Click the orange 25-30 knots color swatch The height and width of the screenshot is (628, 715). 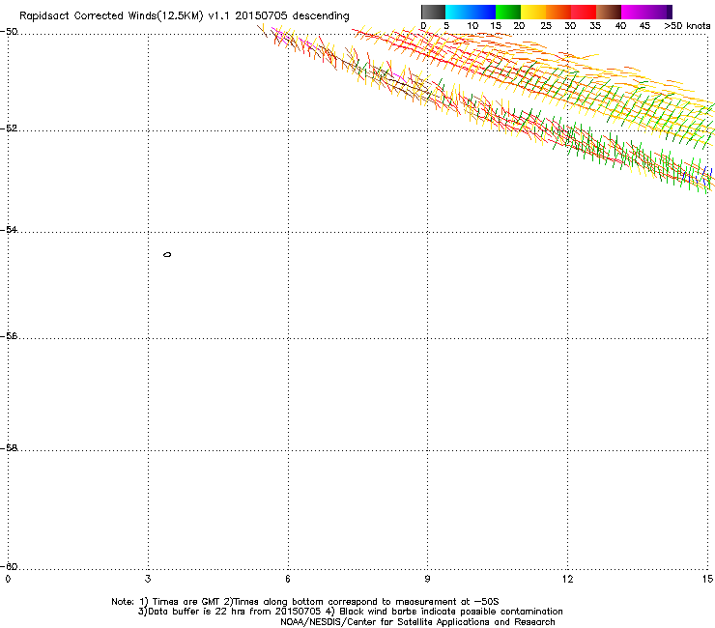coord(558,12)
